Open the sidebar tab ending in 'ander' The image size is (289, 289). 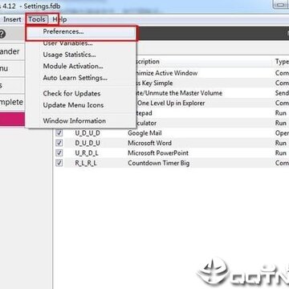point(12,51)
